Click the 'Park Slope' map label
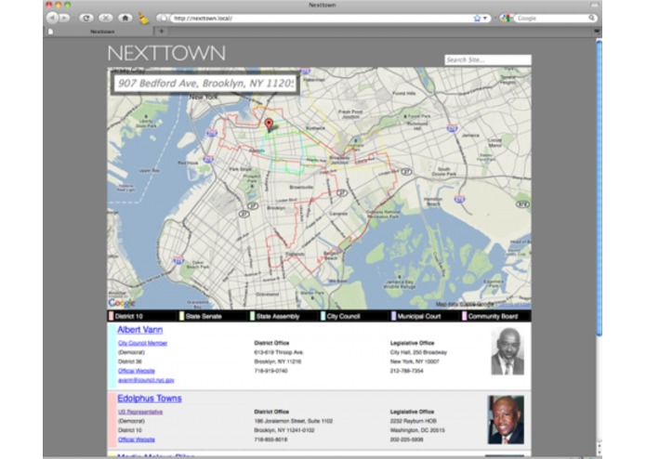Viewport: 646px width, 459px height. click(240, 169)
